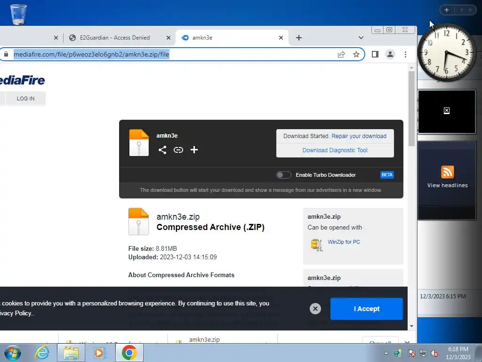The height and width of the screenshot is (362, 482).
Task: Click the slideshow gadget broken image
Action: (447, 111)
